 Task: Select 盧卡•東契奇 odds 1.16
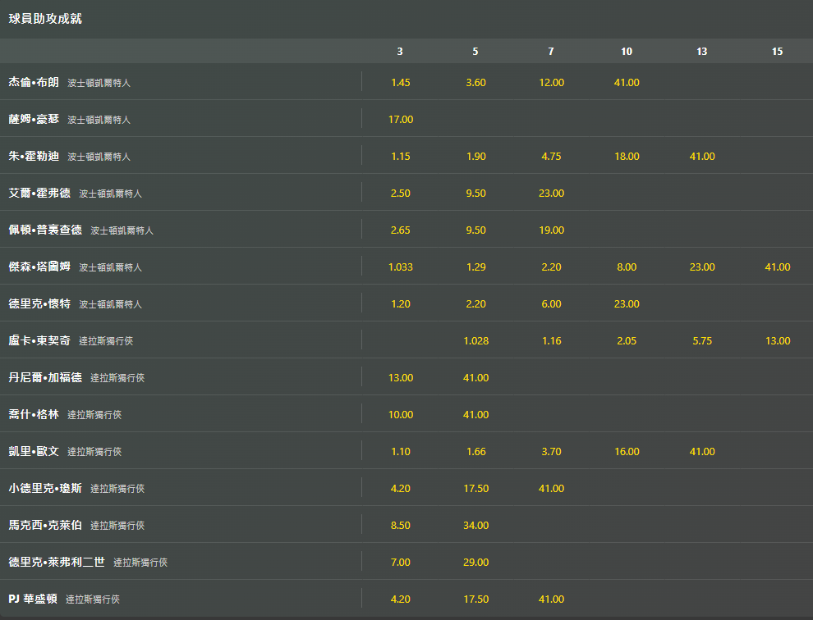(551, 341)
